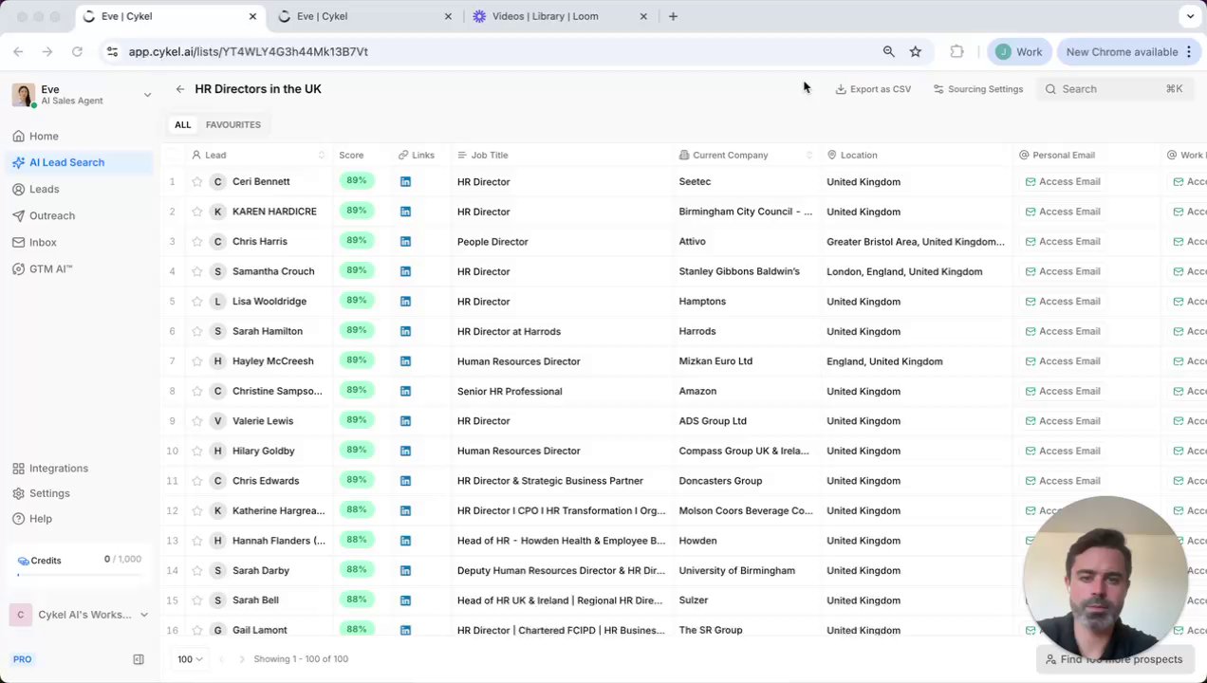Access Ceri Bennett's personal email
This screenshot has height=683, width=1207.
1063,181
